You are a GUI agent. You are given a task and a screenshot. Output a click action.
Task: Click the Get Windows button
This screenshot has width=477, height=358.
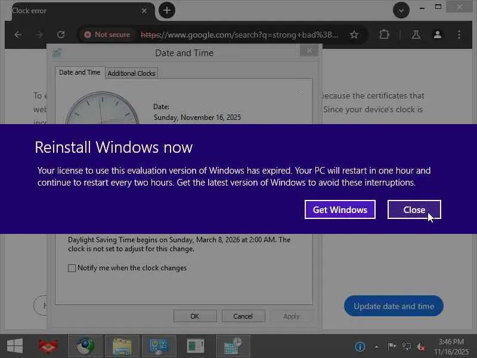tap(340, 209)
